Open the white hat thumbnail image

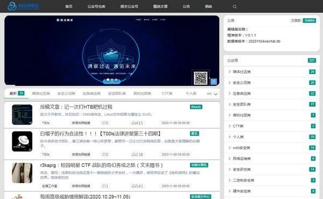[22, 142]
